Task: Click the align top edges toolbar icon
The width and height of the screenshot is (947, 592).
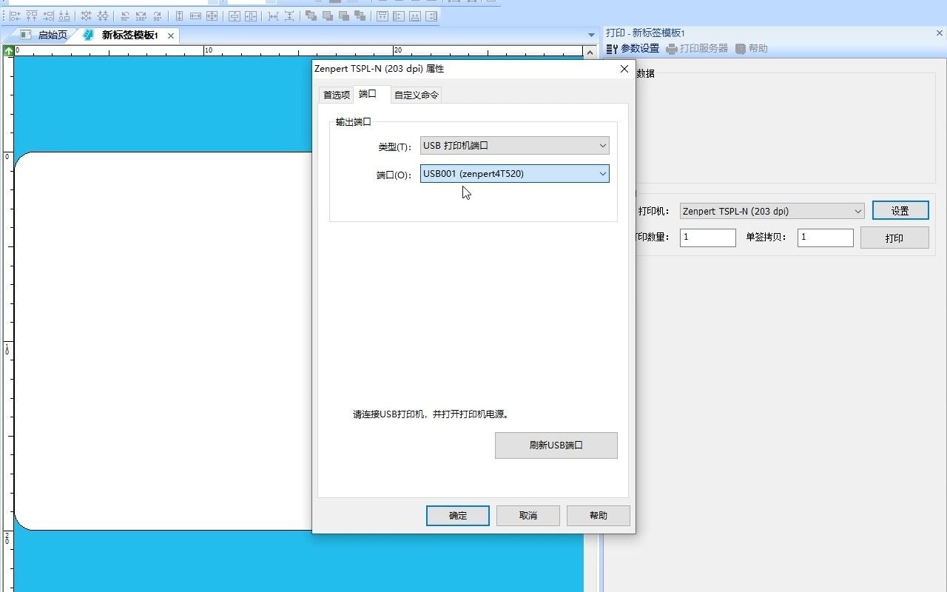Action: coord(32,16)
